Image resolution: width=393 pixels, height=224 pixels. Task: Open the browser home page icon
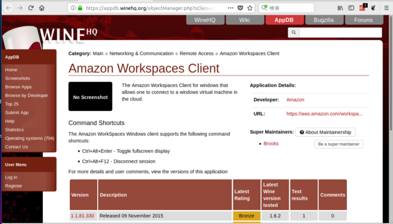(x=42, y=8)
